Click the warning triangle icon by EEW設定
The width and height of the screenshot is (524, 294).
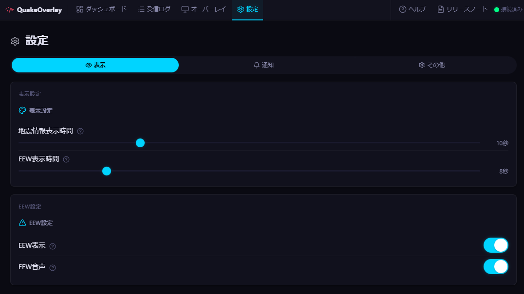(22, 223)
